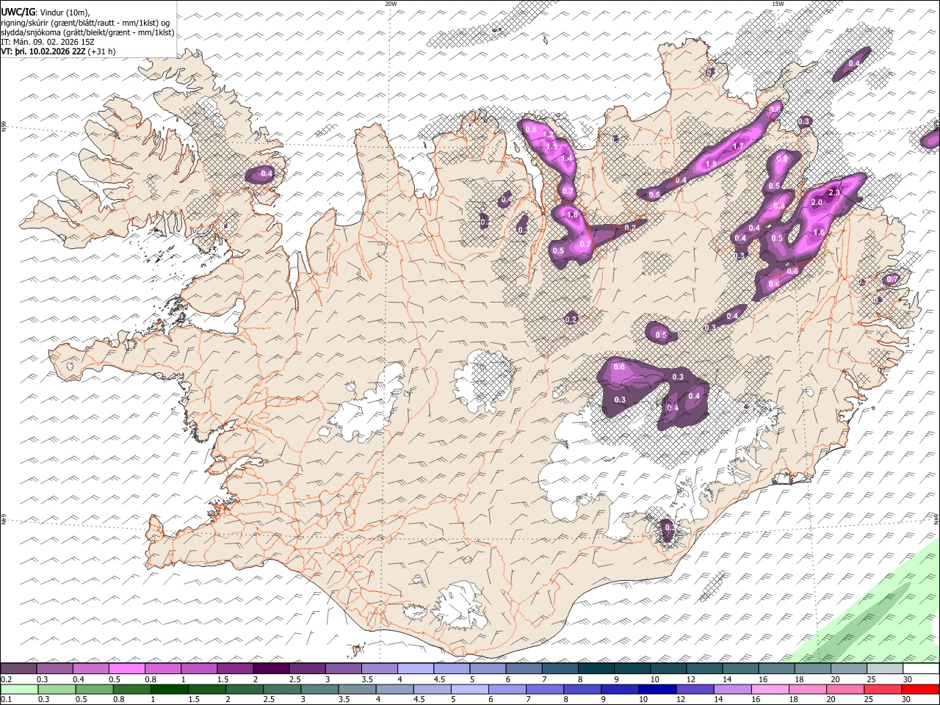Click the 1.8 snowfall value on map
The width and height of the screenshot is (940, 705).
tap(573, 214)
